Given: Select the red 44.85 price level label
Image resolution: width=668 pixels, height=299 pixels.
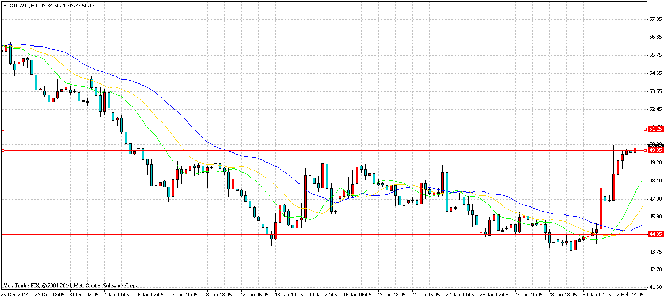Looking at the screenshot, I should 656,234.
